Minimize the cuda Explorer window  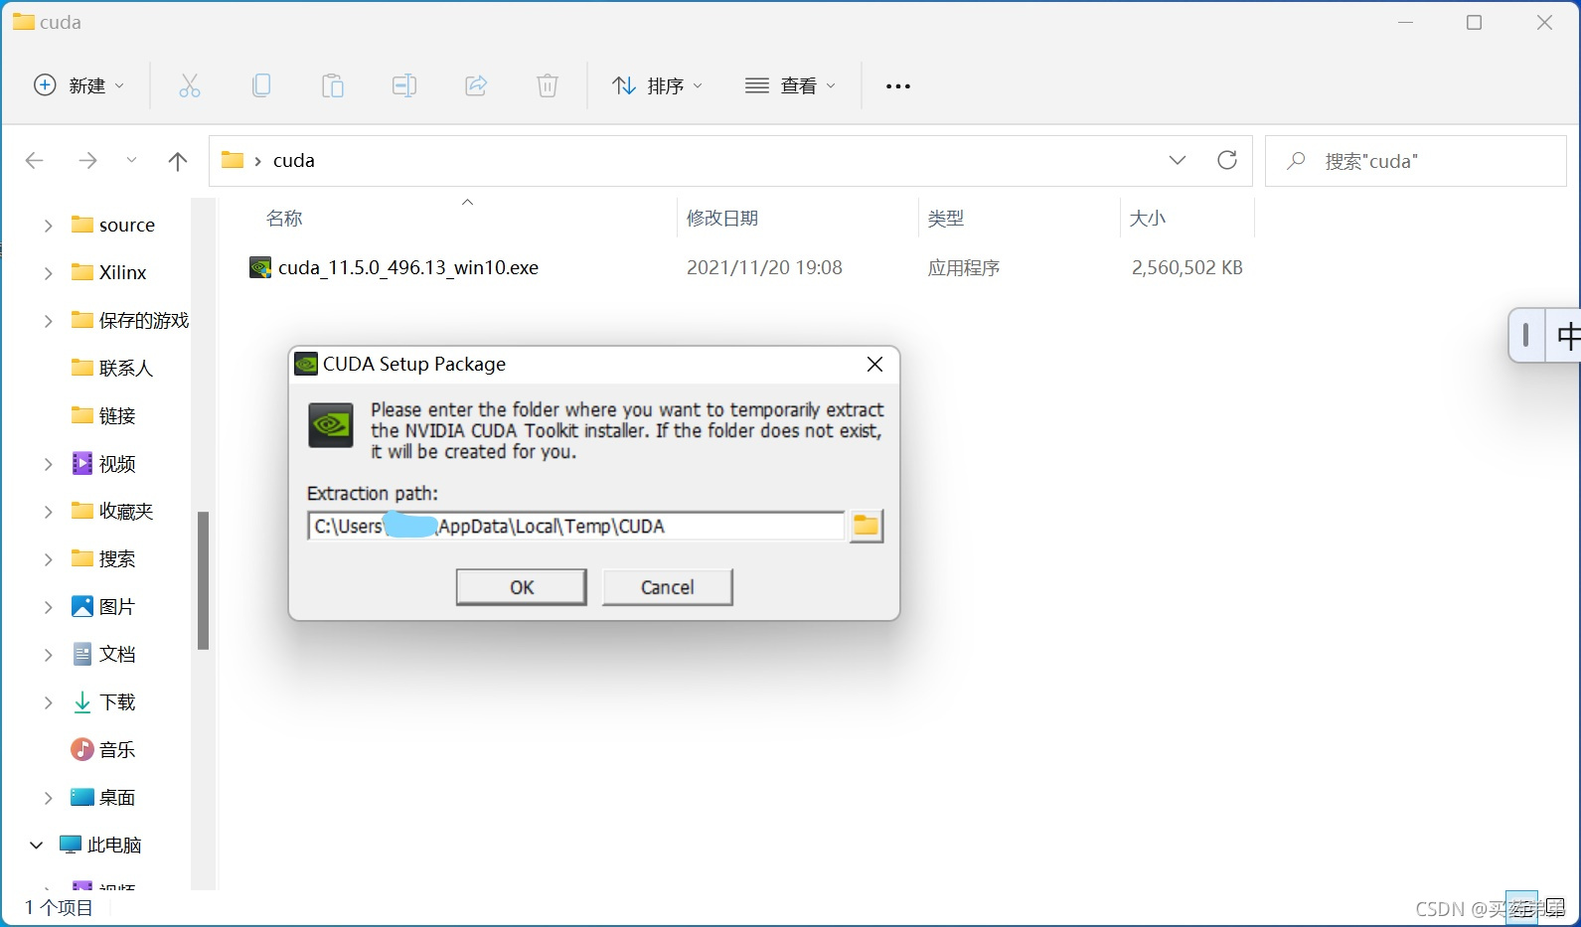pyautogui.click(x=1405, y=23)
